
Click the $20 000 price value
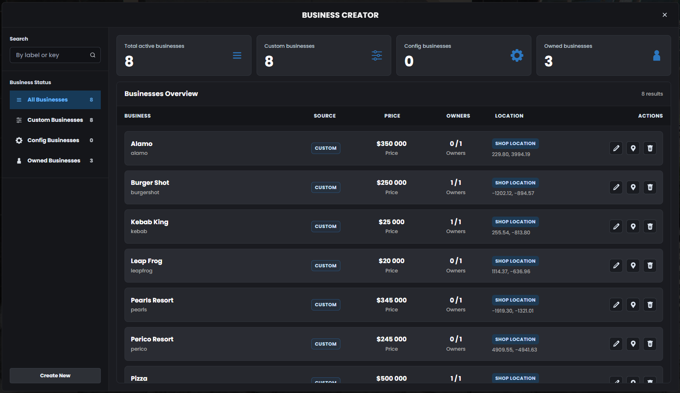[392, 261]
